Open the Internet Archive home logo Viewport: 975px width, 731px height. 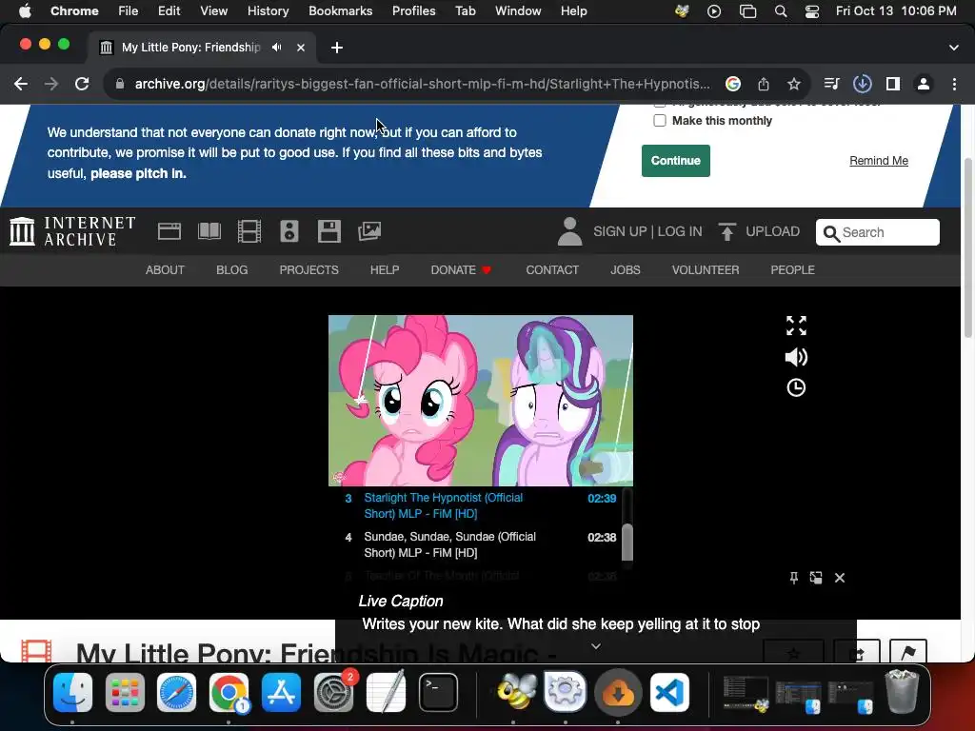point(72,231)
